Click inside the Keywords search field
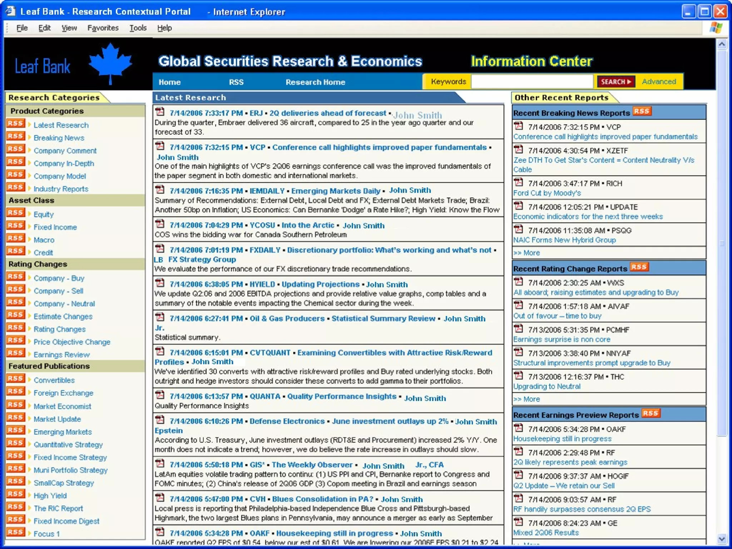The width and height of the screenshot is (732, 549). 532,81
